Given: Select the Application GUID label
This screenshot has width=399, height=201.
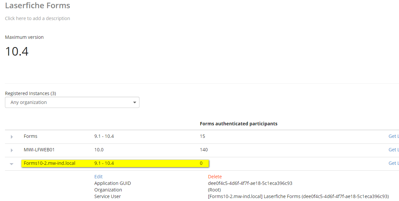Looking at the screenshot, I should click(x=112, y=183).
